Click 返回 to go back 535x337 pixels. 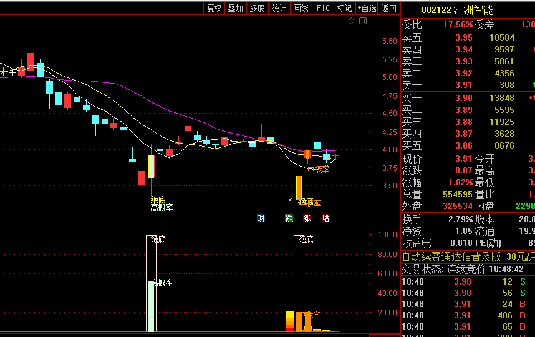(x=388, y=8)
